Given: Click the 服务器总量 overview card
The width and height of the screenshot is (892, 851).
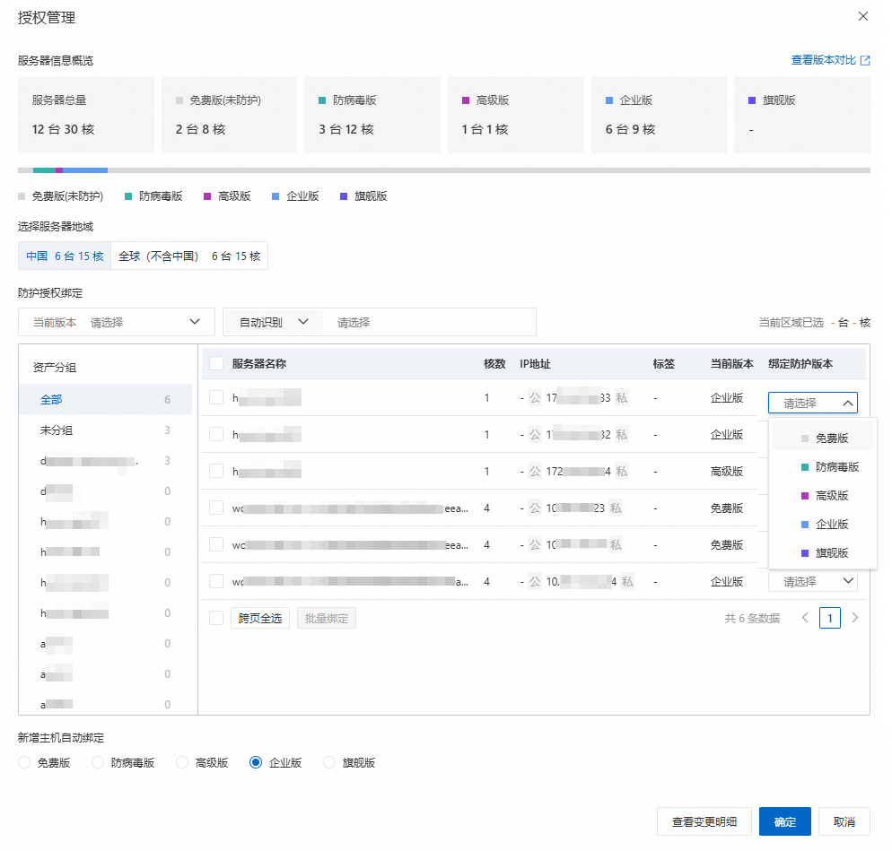Looking at the screenshot, I should tap(86, 115).
